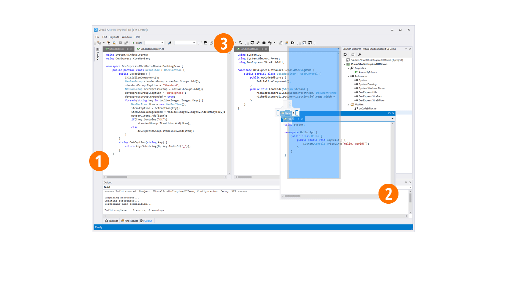Click the magnifier Find icon in toolbar

tap(240, 43)
